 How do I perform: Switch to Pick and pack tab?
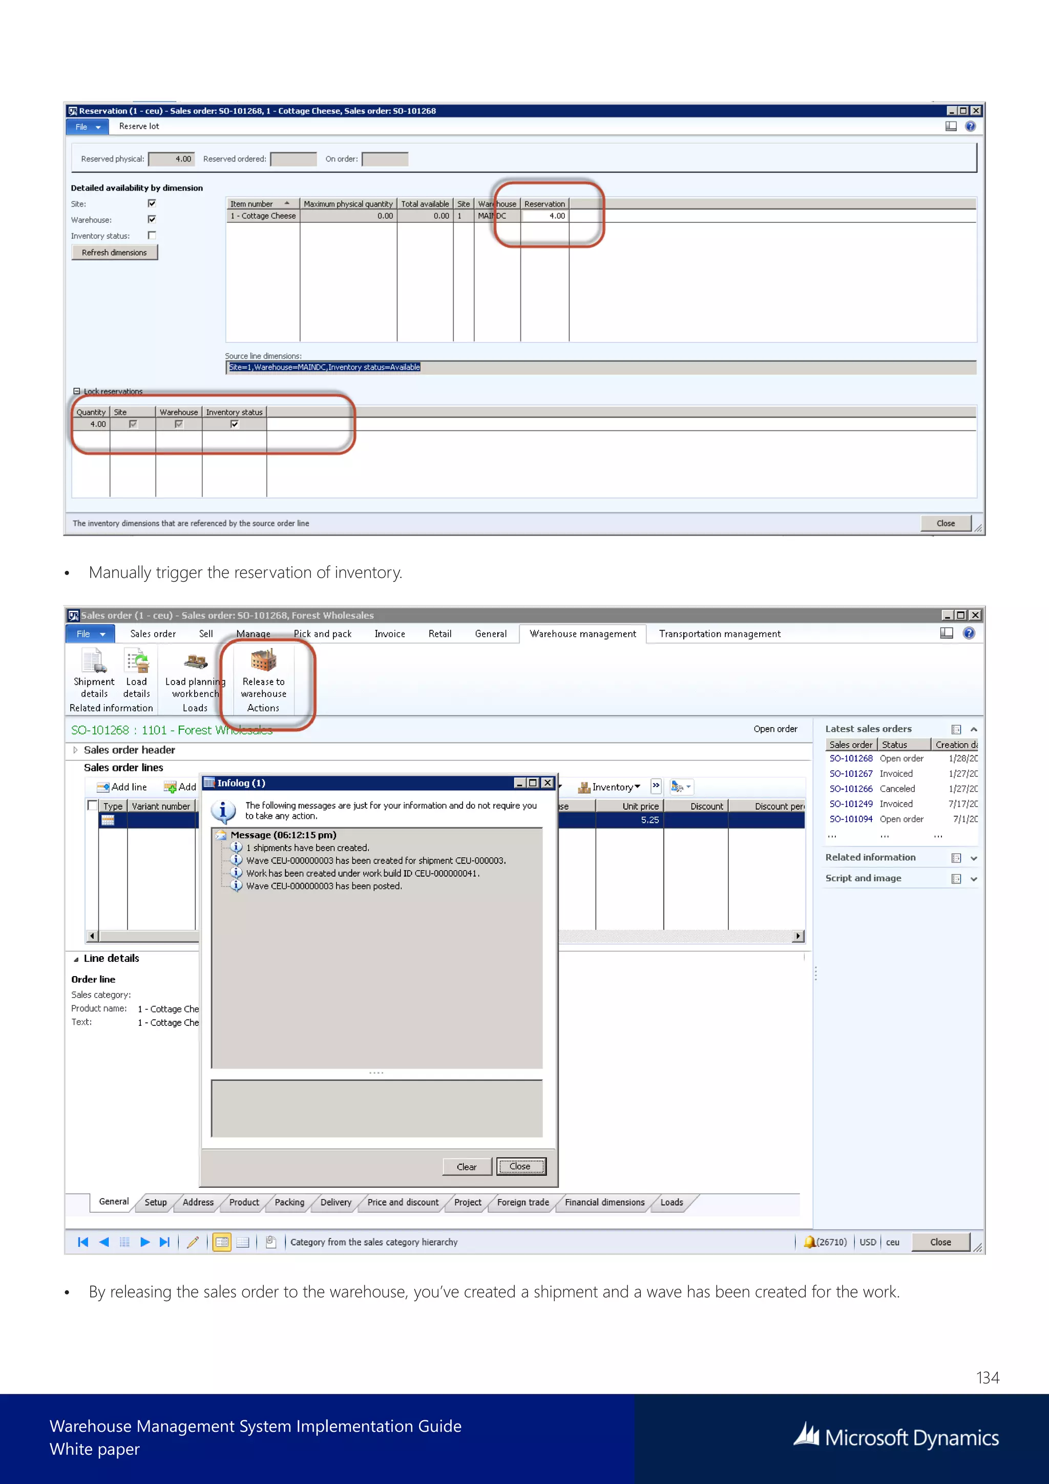coord(322,633)
